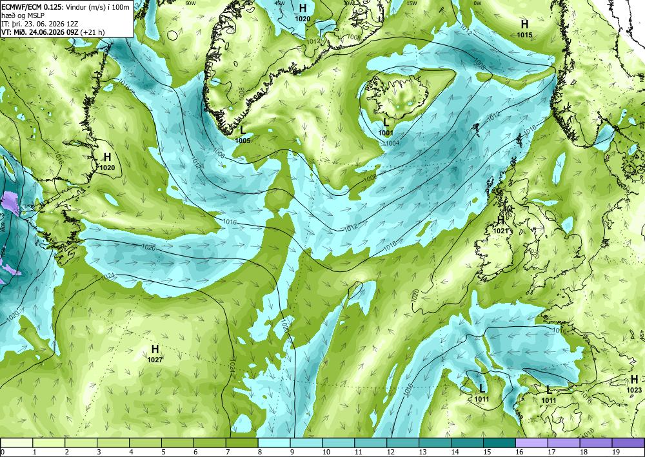Click the H 1027 high pressure label
The height and width of the screenshot is (457, 645).
pyautogui.click(x=155, y=353)
